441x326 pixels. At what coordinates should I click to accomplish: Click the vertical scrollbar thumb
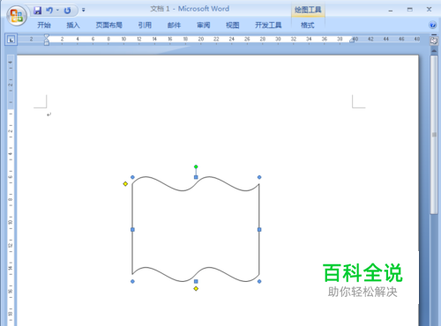coord(434,135)
